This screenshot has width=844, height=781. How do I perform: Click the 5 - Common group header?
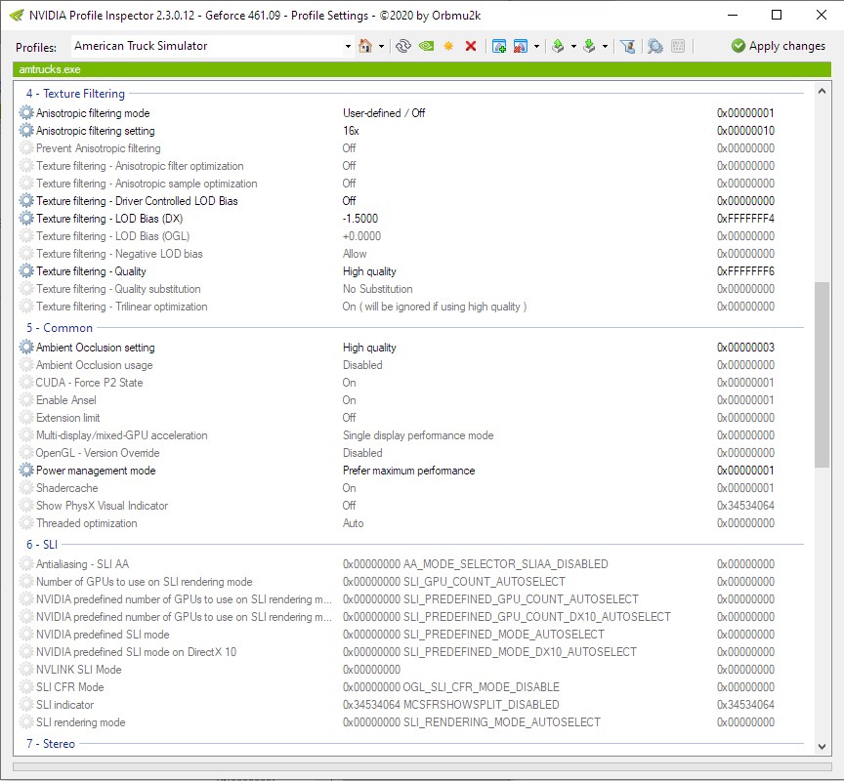tap(60, 328)
